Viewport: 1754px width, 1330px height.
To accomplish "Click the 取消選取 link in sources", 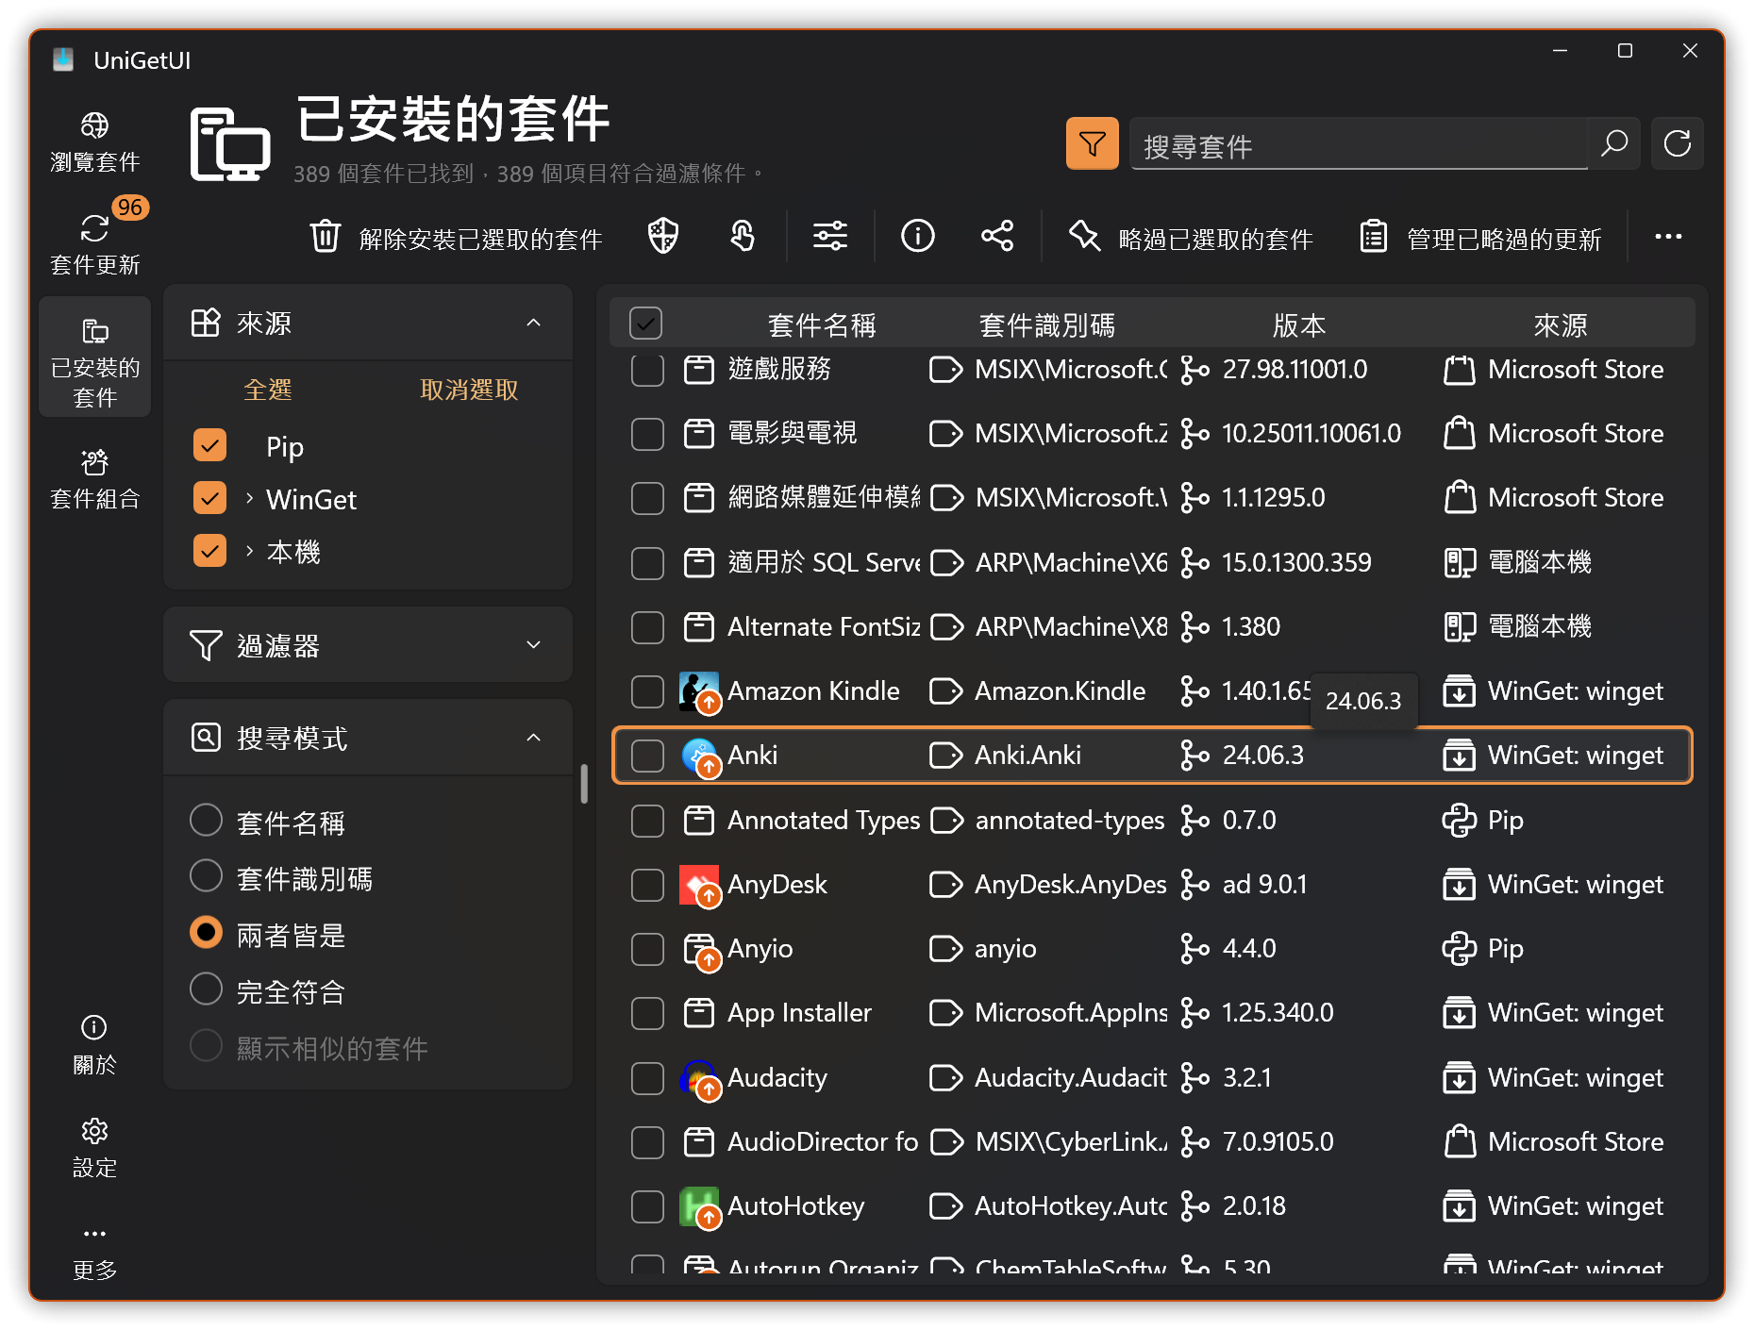I will [x=469, y=390].
